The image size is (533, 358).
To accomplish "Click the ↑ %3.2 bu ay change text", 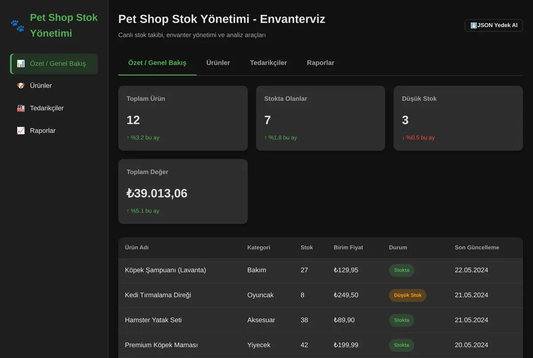I will tap(143, 138).
